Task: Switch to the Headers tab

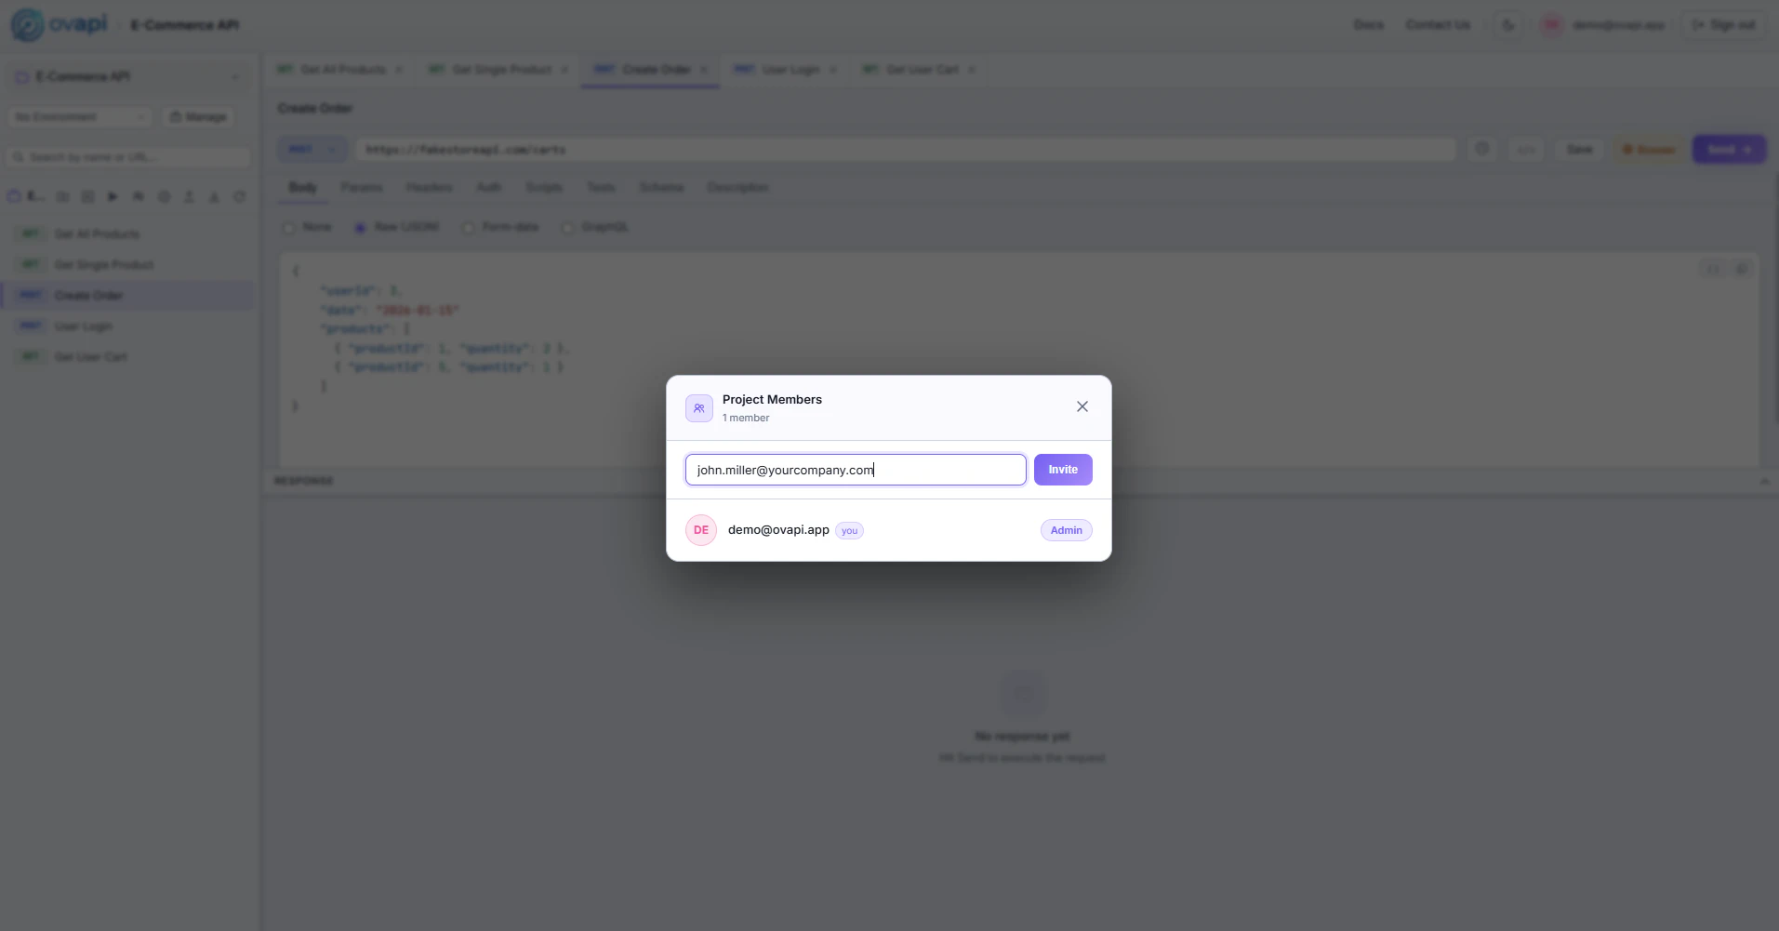Action: [429, 187]
